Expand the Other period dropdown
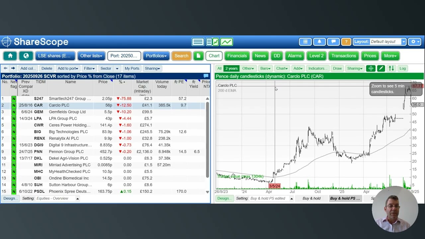Image resolution: width=425 pixels, height=239 pixels. pos(248,68)
